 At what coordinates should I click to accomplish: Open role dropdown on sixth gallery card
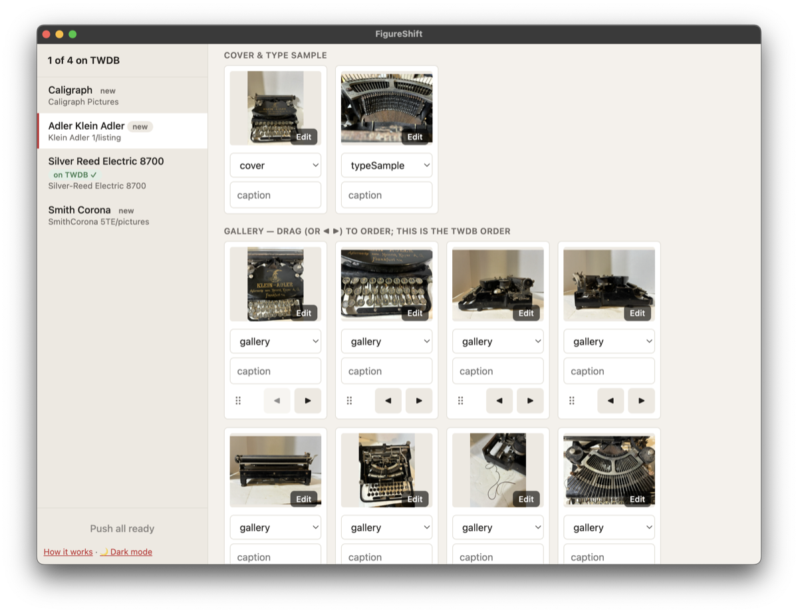(386, 528)
